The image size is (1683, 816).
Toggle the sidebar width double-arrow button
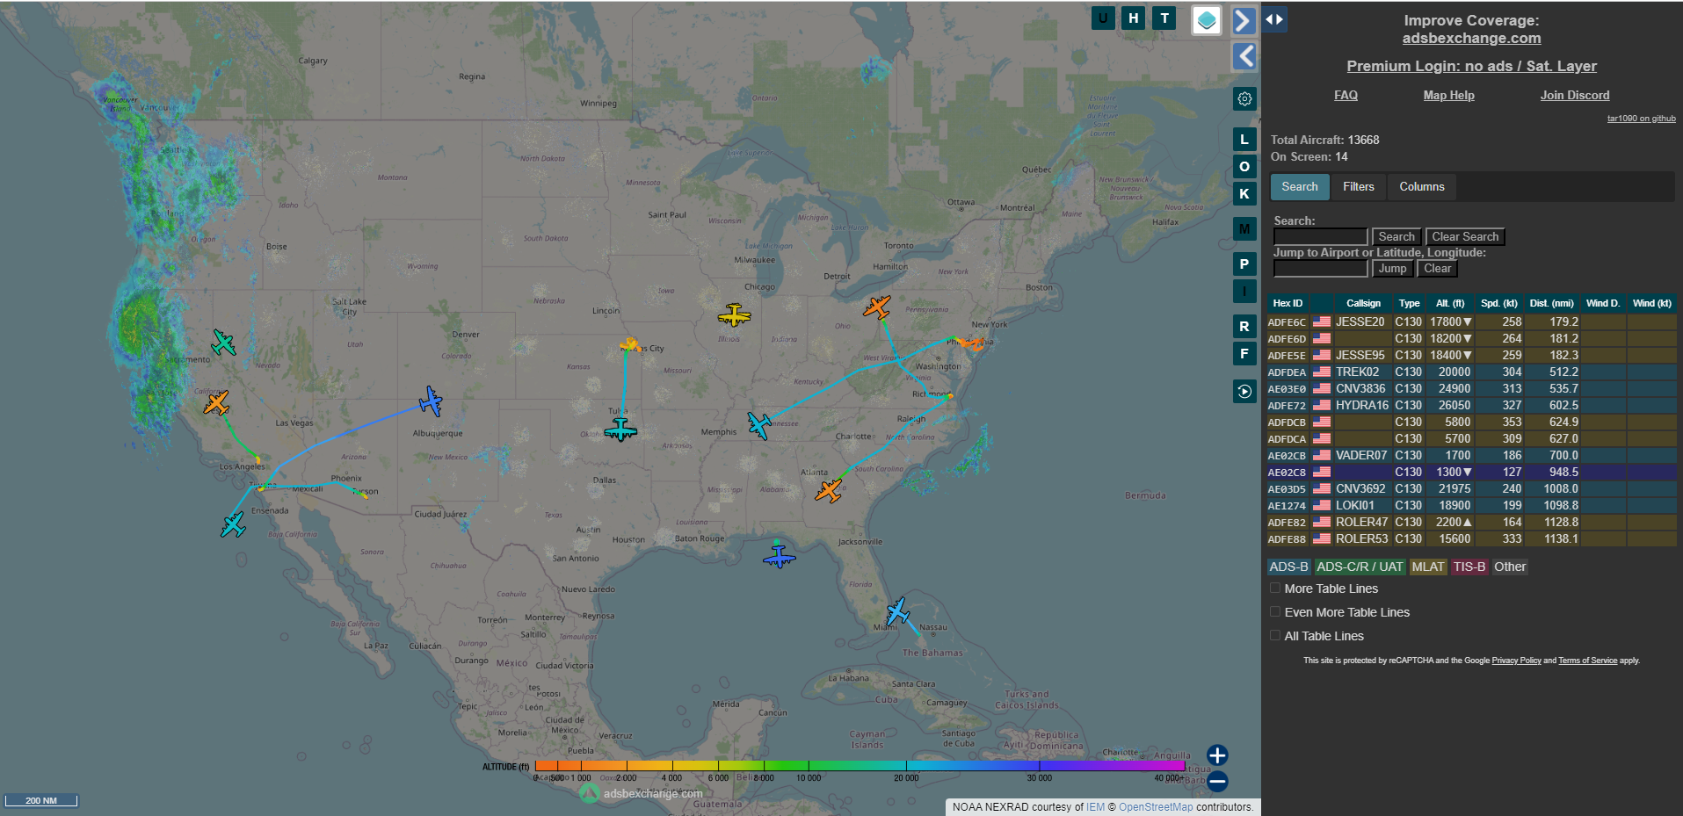coord(1274,18)
